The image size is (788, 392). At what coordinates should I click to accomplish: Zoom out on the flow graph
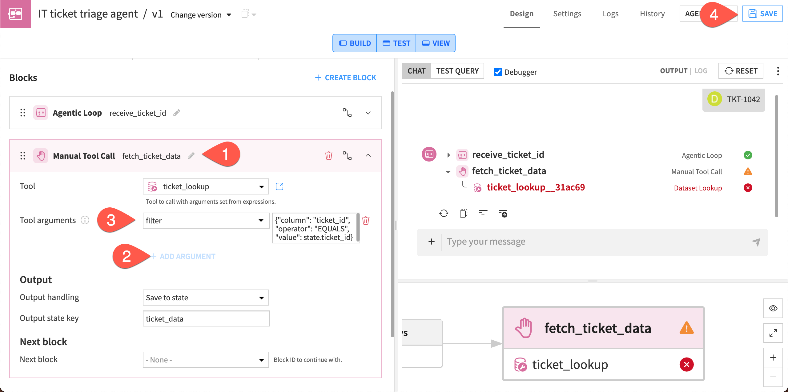773,377
